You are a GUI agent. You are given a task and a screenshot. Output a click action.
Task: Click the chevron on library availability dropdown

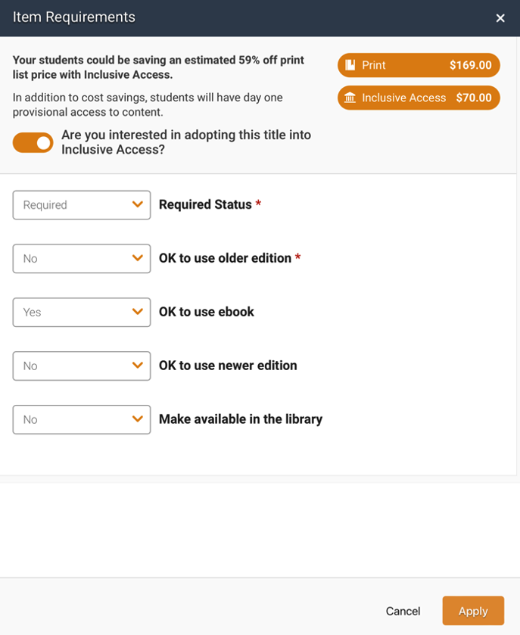click(137, 419)
